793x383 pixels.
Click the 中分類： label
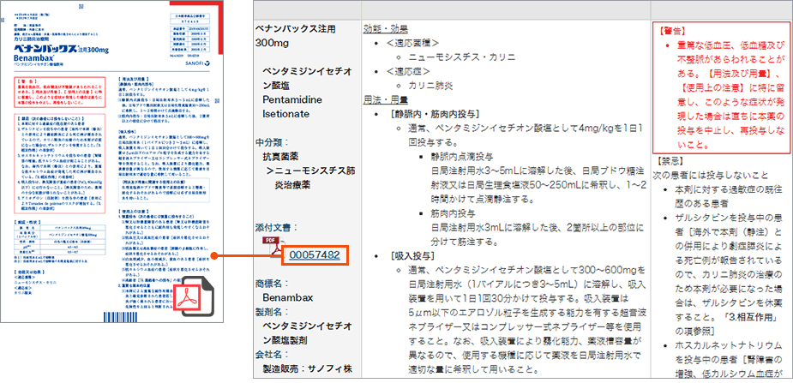273,142
